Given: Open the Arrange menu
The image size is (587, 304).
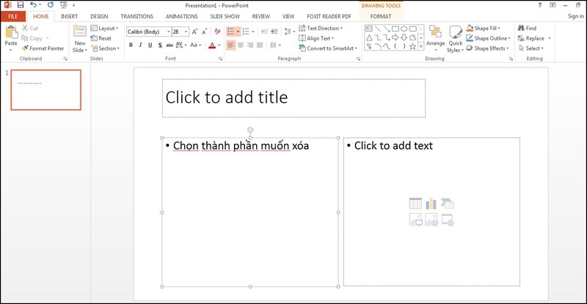Looking at the screenshot, I should click(x=435, y=39).
